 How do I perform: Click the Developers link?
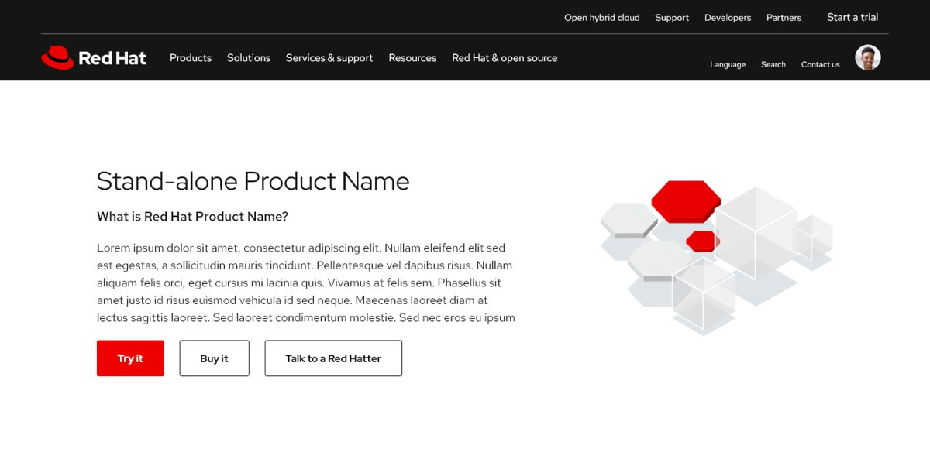click(727, 17)
